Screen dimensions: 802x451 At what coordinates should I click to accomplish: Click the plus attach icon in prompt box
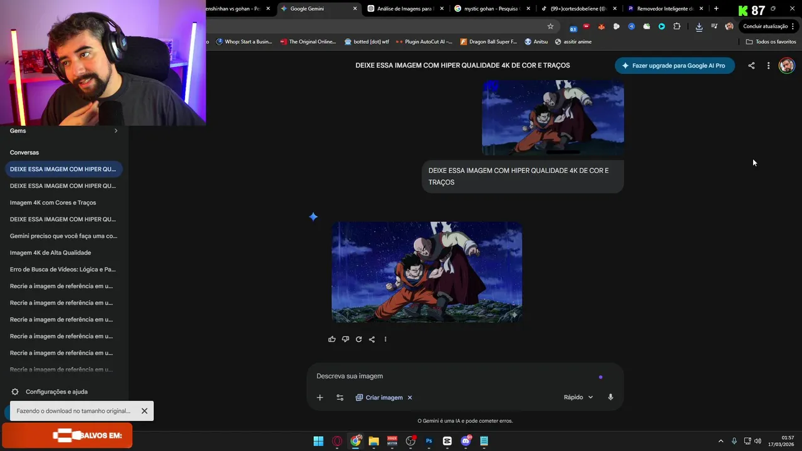pyautogui.click(x=320, y=397)
